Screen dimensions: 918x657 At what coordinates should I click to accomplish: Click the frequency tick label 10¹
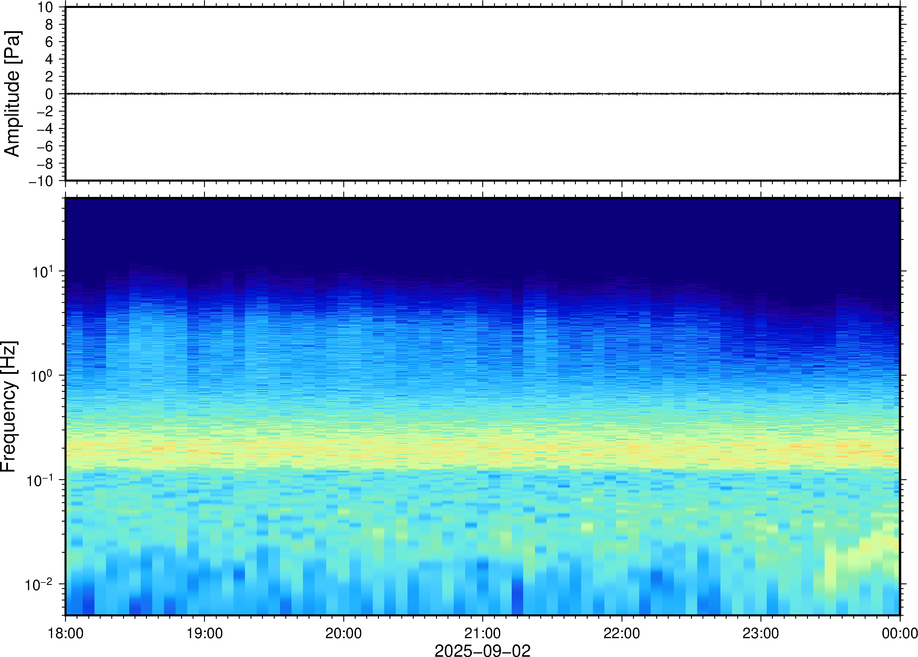click(x=42, y=271)
